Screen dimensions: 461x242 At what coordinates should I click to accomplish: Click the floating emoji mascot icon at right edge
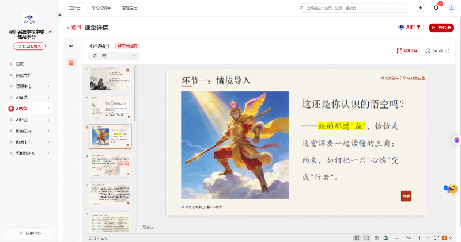(x=451, y=189)
